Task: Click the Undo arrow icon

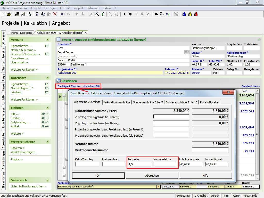Action: (63, 14)
